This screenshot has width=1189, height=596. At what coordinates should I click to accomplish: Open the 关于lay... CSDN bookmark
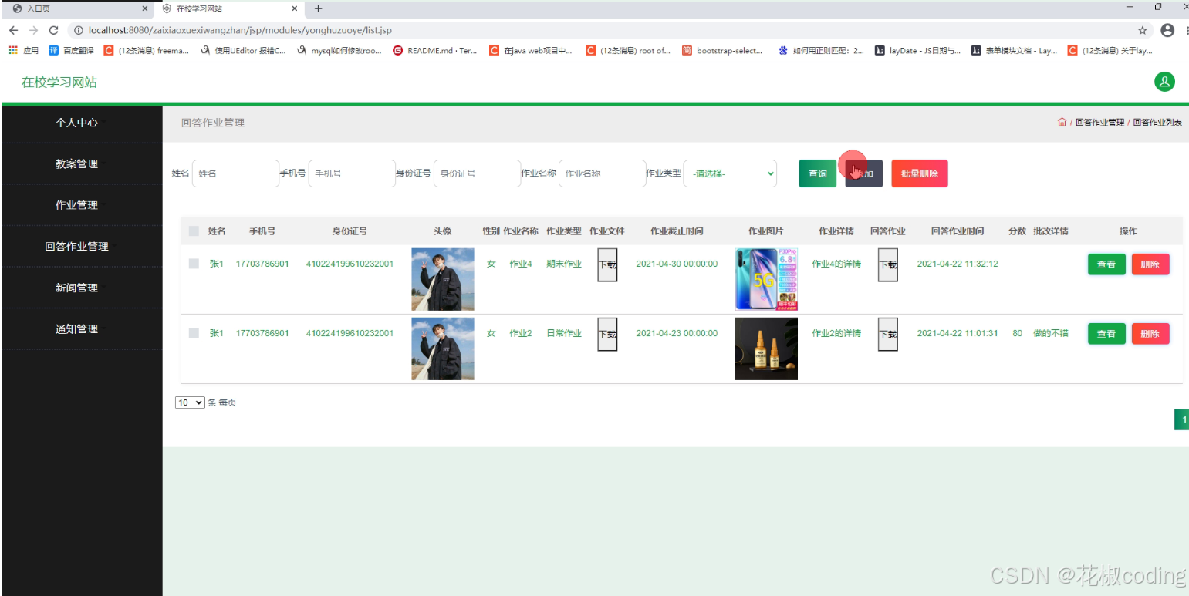pos(1110,51)
